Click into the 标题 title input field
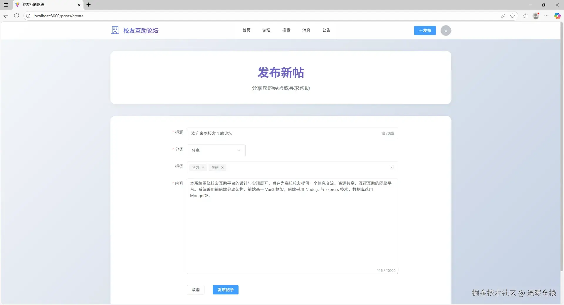Viewport: 564px width, 305px height. click(x=282, y=133)
